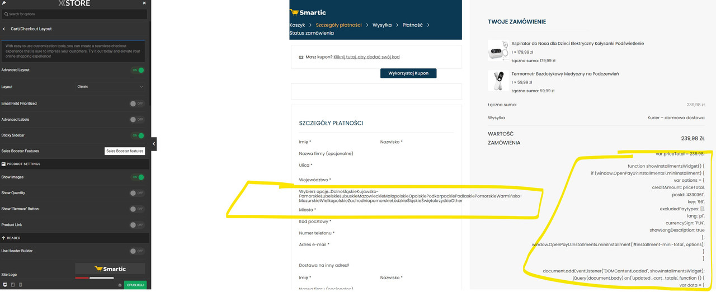Click the Product Settings section image icon

pos(3,164)
